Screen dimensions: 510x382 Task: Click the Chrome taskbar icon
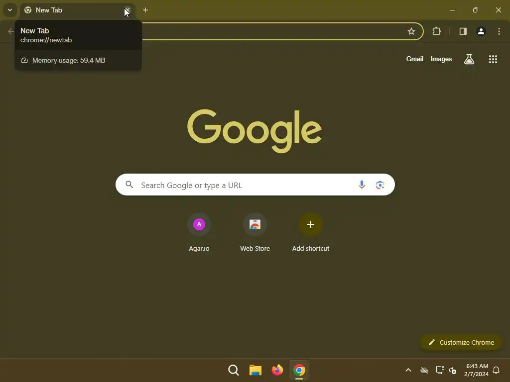(x=299, y=370)
